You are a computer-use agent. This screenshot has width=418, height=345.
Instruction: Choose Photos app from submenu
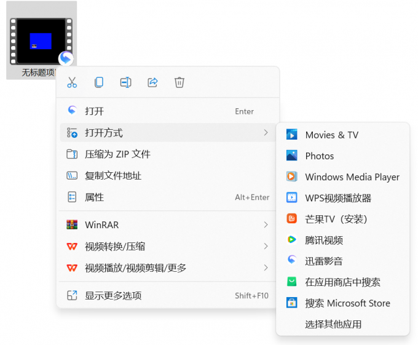319,156
